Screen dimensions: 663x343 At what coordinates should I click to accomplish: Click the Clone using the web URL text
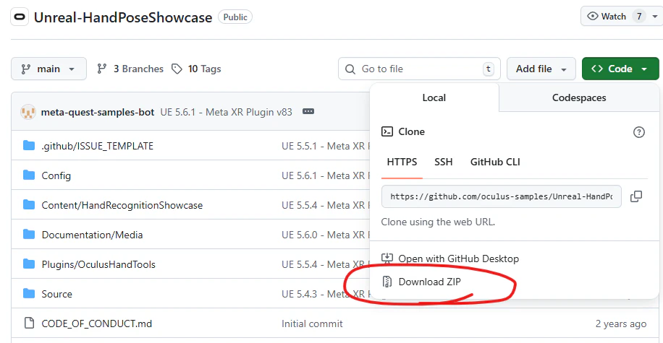click(438, 222)
